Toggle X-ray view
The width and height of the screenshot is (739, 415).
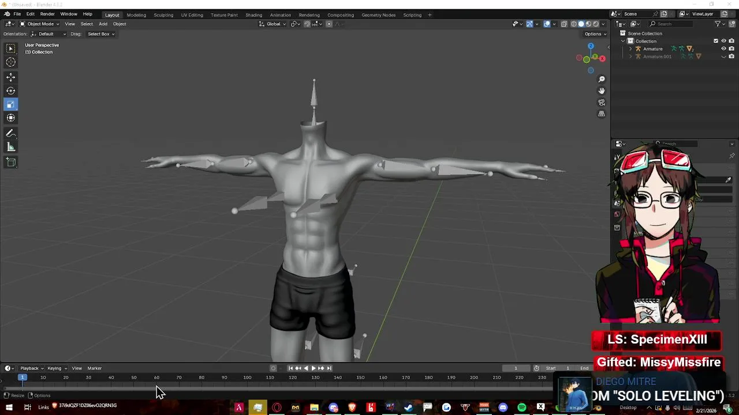click(x=564, y=24)
